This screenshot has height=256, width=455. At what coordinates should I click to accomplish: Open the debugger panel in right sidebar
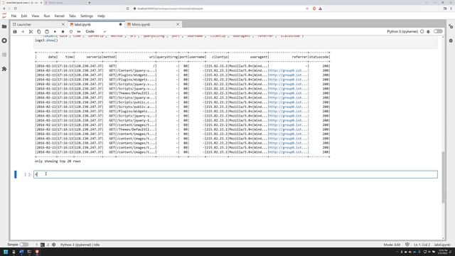point(451,41)
